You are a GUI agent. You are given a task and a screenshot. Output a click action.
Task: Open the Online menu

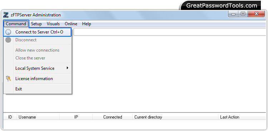[x=71, y=24]
